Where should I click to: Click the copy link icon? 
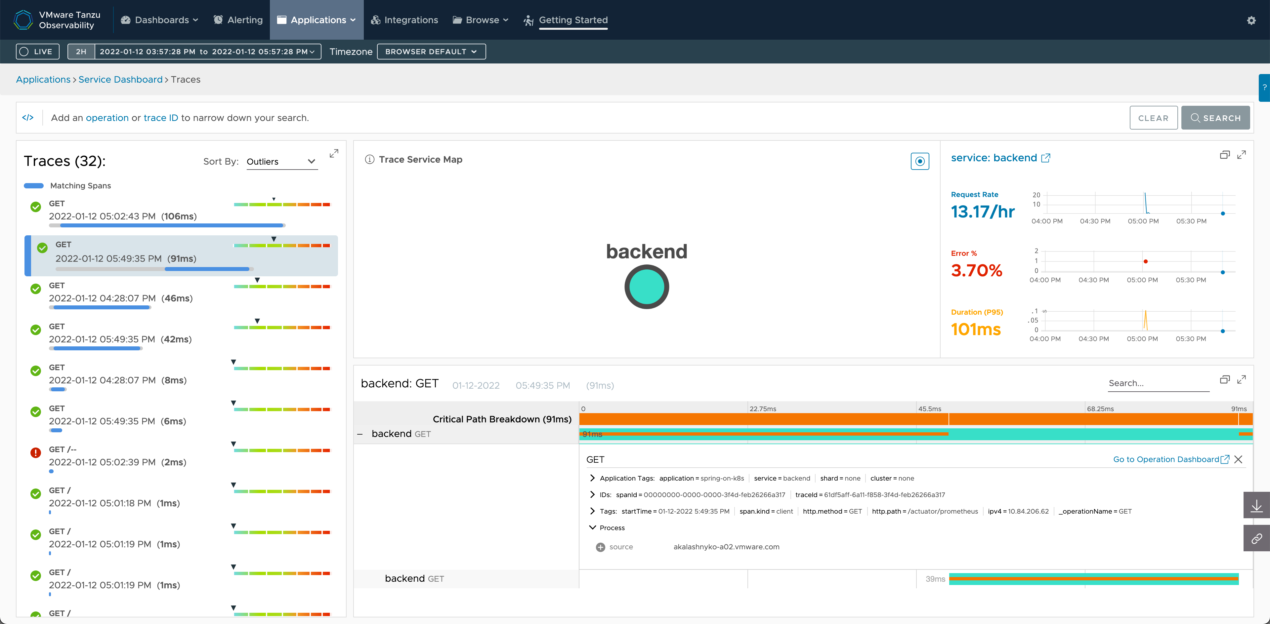[x=1256, y=538]
